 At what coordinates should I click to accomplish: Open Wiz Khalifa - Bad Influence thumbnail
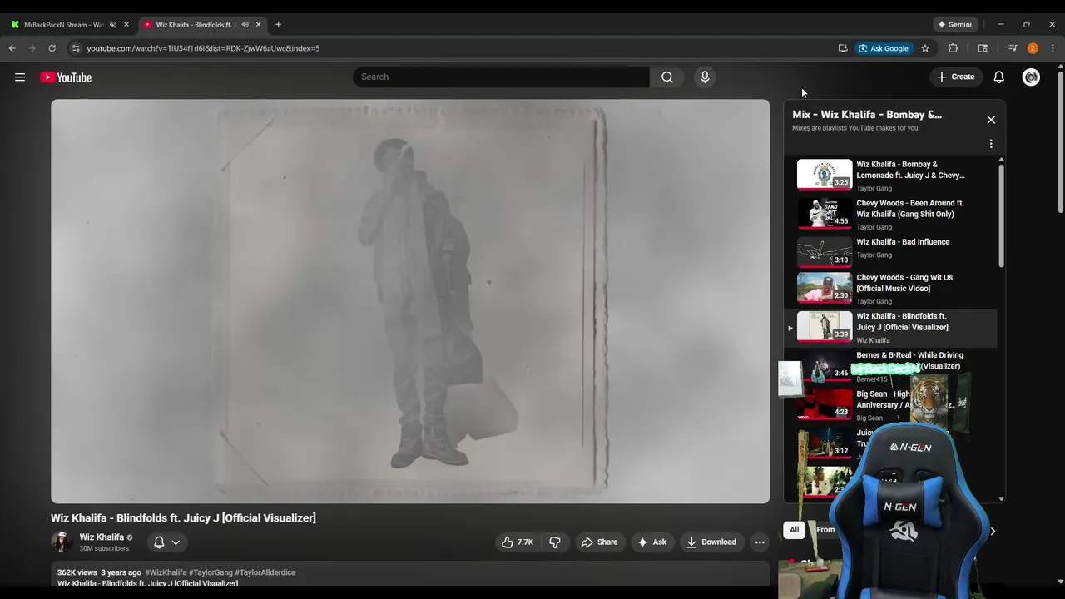(825, 252)
